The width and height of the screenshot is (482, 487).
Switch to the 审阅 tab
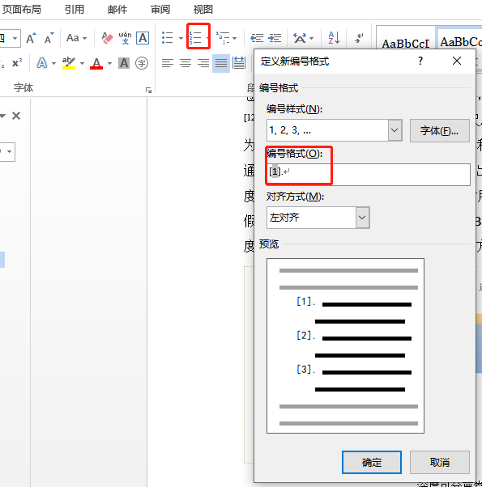tap(160, 10)
